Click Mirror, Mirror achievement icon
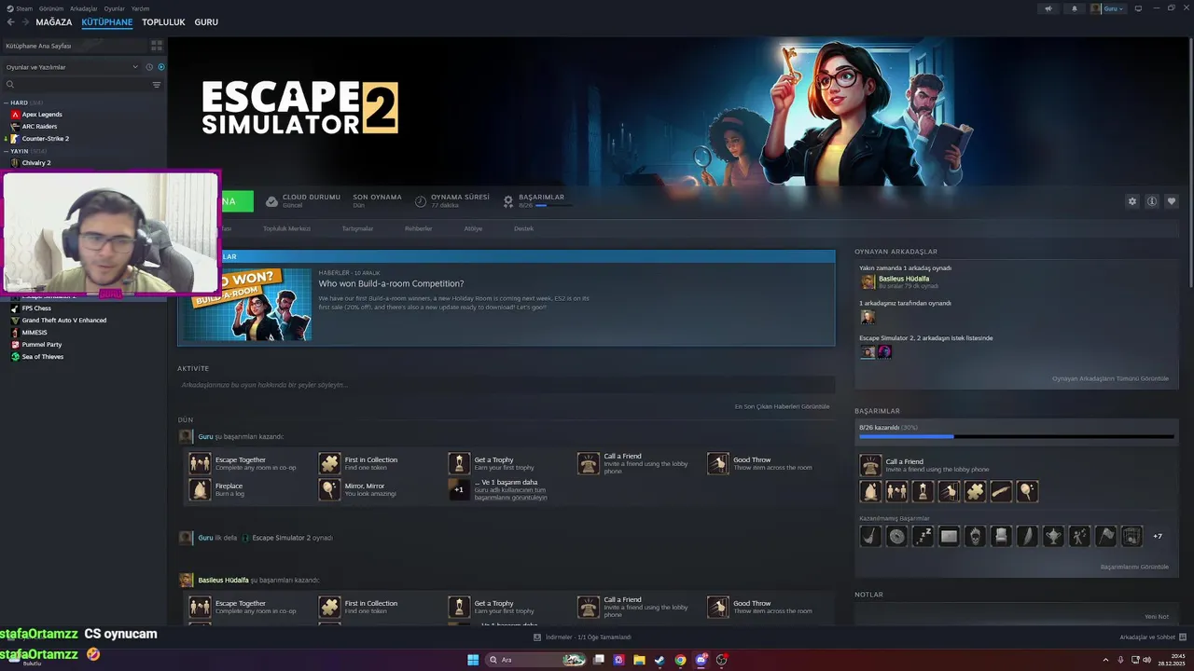The height and width of the screenshot is (671, 1194). tap(329, 489)
